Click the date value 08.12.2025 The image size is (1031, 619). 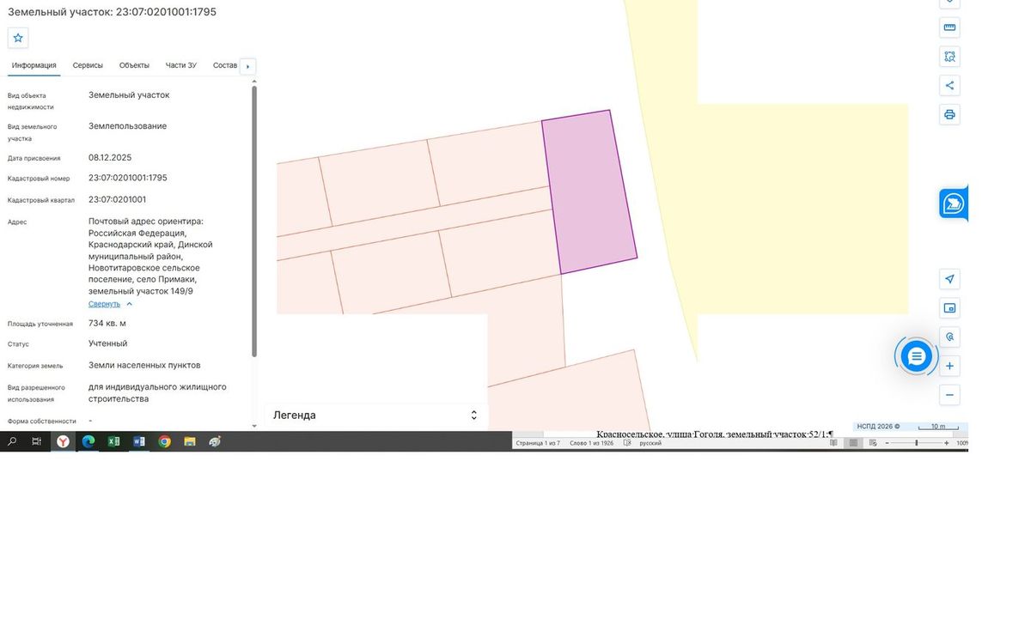click(110, 158)
